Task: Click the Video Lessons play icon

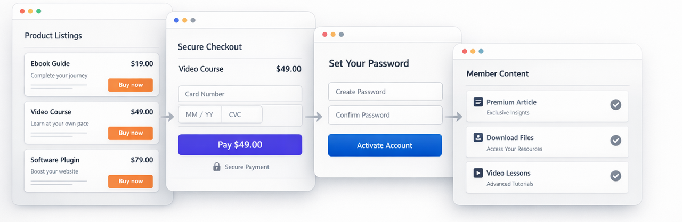Action: click(478, 173)
